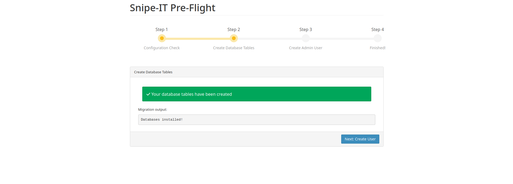Image resolution: width=513 pixels, height=184 pixels.
Task: Click the yellow progress bar between steps 1 and 2
Action: [x=198, y=39]
